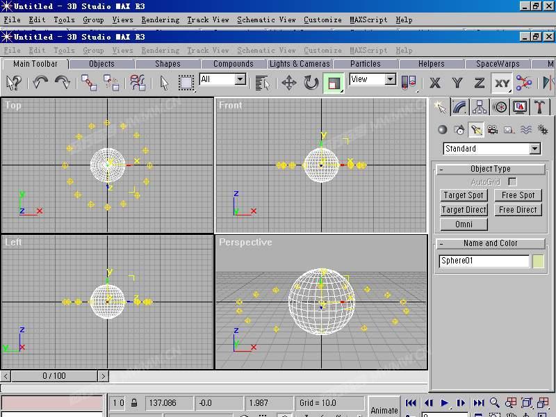The image size is (556, 417).
Task: Restrict transform to Z axis
Action: click(480, 83)
